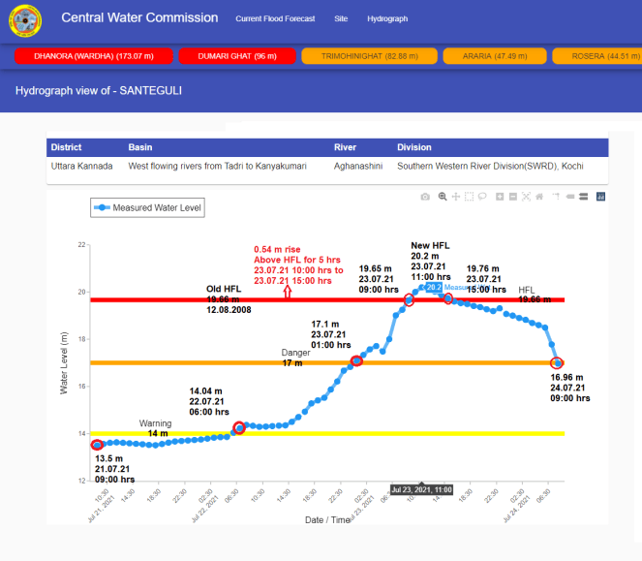Open the Site menu item
The image size is (642, 561).
341,18
